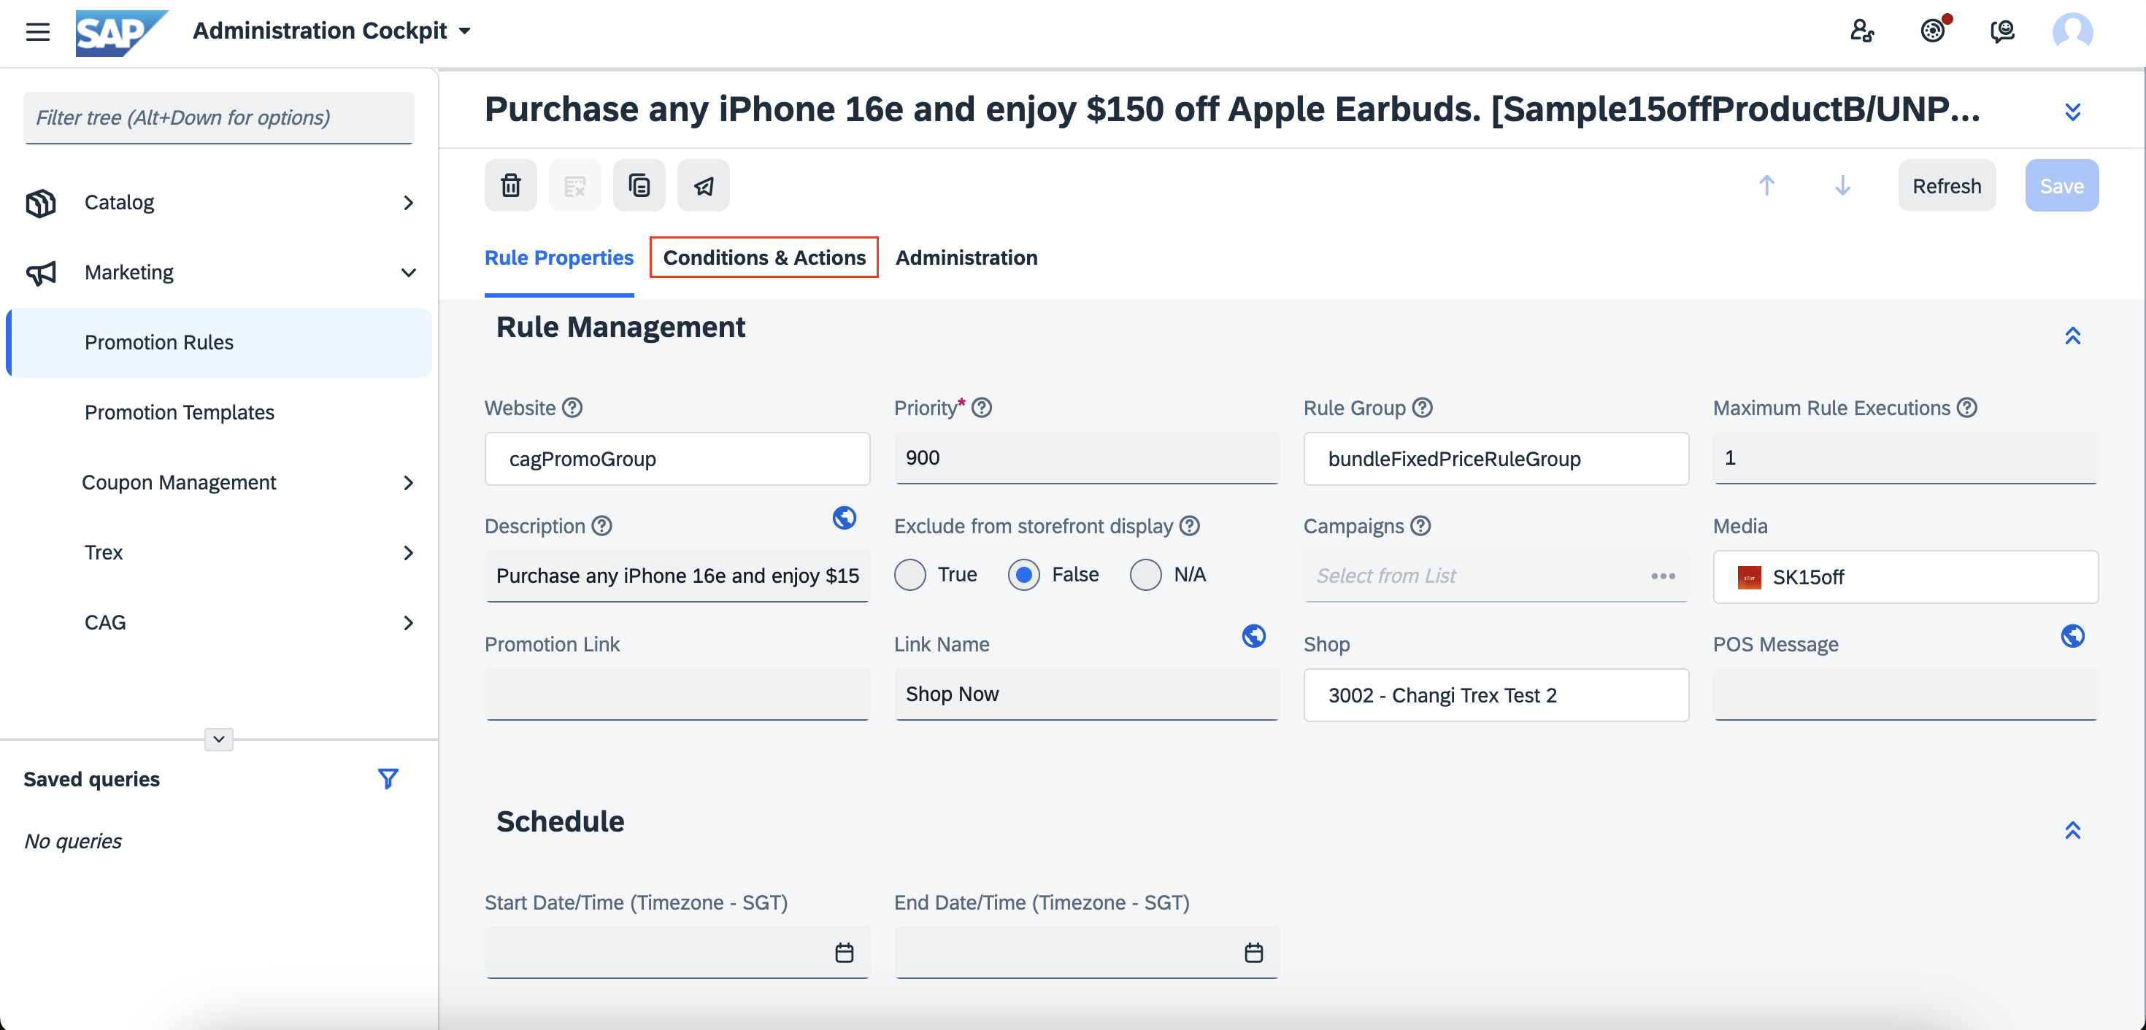Show help for Website field

coord(572,408)
